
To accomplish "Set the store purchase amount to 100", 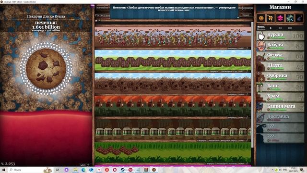I will pyautogui.click(x=290, y=28).
